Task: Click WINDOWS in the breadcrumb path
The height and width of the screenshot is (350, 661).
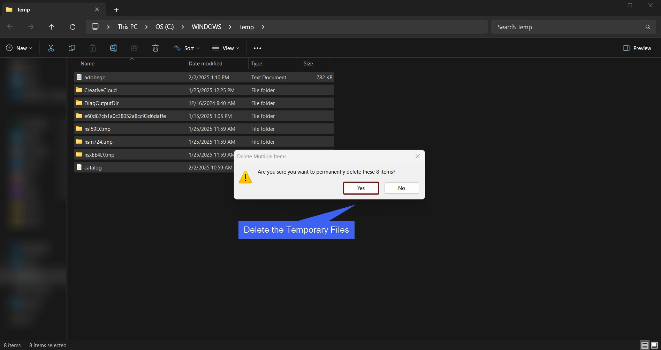Action: click(206, 27)
